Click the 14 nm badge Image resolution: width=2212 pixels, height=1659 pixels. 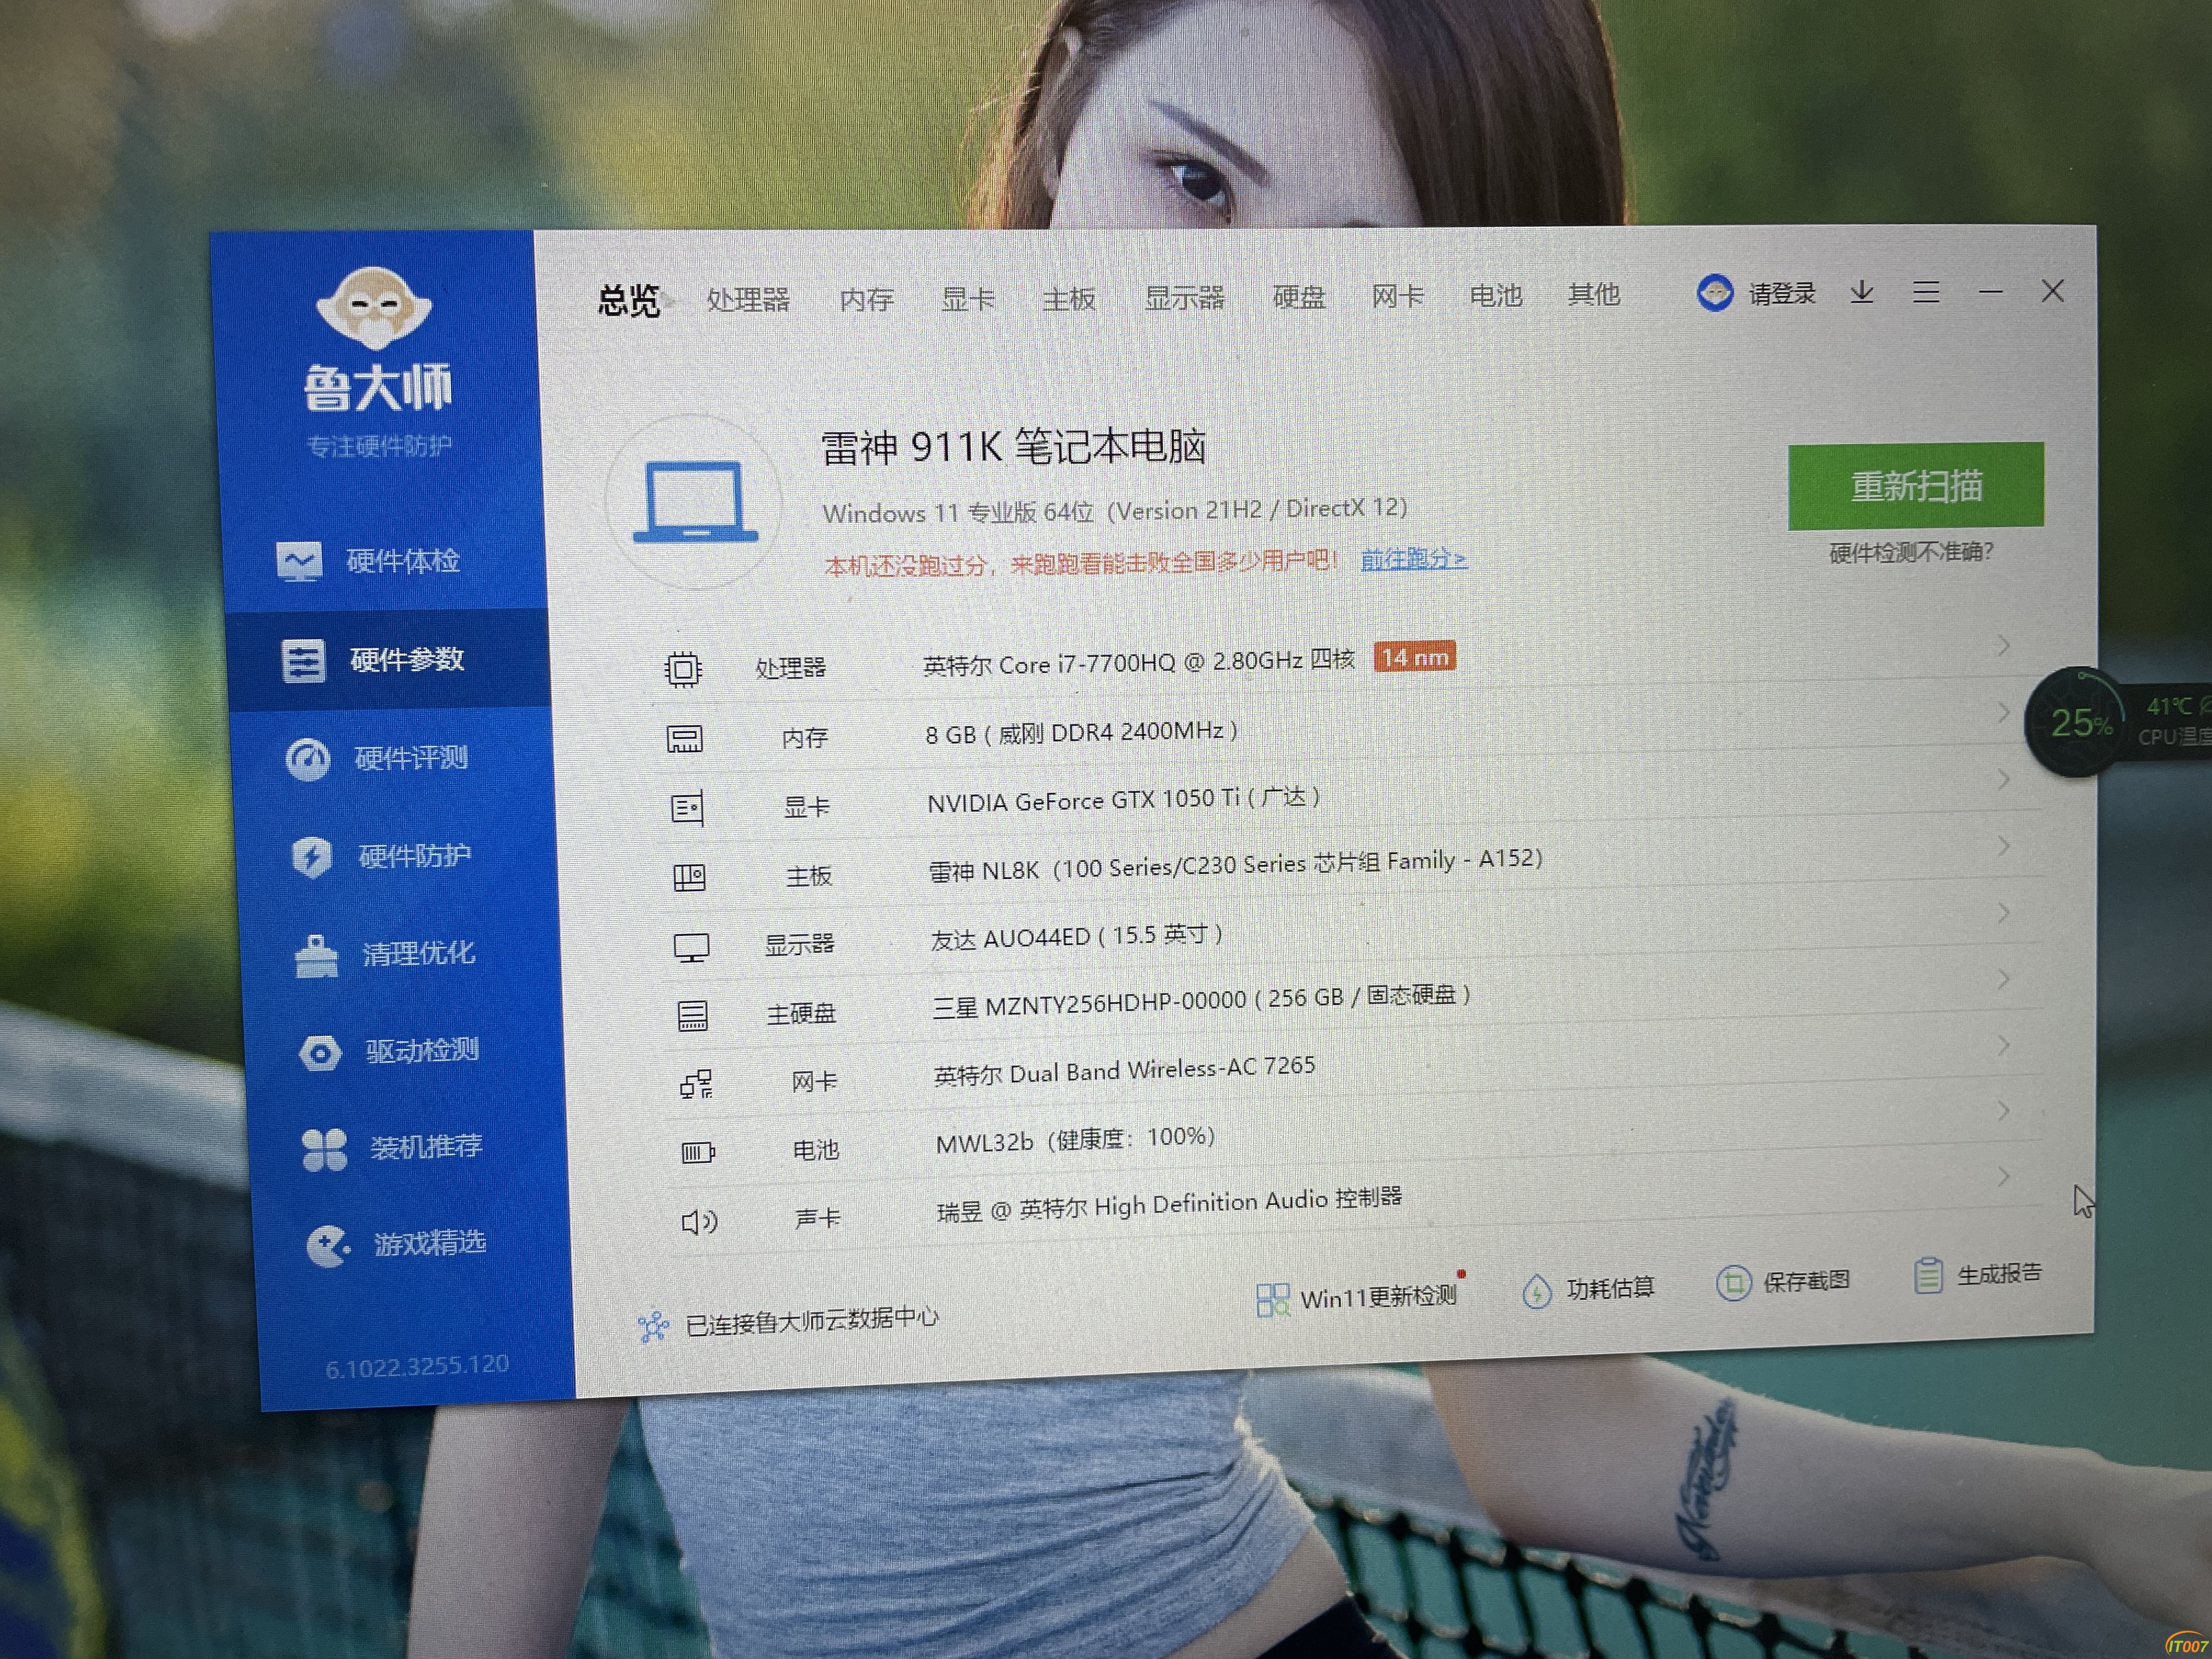pyautogui.click(x=1414, y=657)
